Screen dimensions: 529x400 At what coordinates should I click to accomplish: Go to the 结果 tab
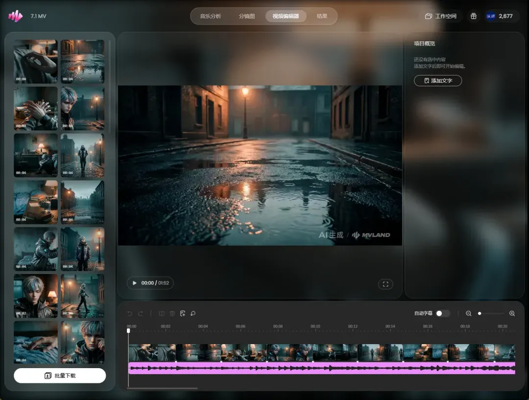[x=322, y=16]
